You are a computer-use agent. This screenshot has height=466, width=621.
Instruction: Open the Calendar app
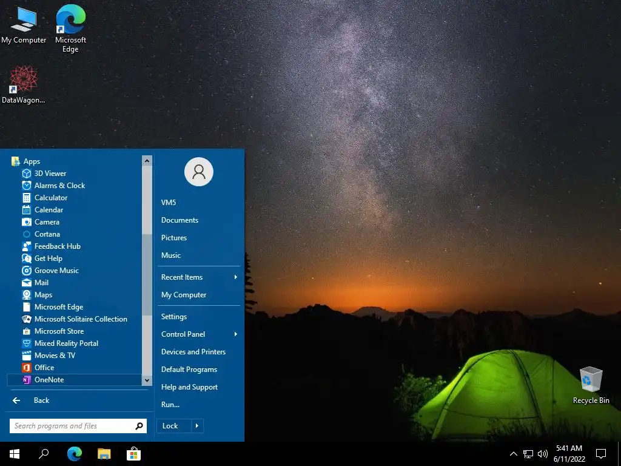tap(75, 209)
